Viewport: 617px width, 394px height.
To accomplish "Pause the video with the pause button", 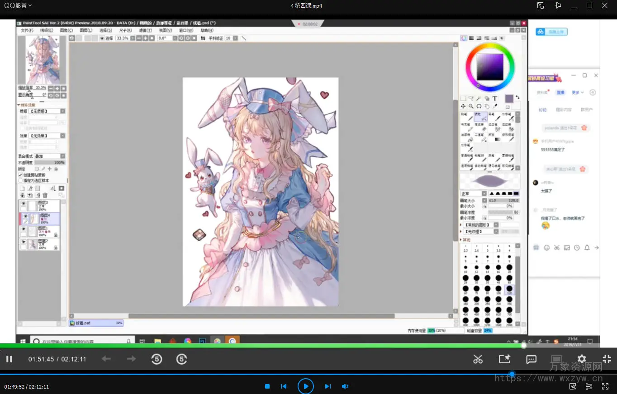I will coord(9,359).
